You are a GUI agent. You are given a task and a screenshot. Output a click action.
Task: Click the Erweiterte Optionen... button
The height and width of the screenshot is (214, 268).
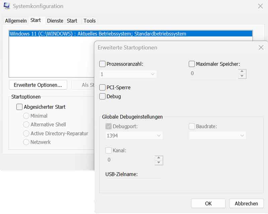click(x=38, y=85)
